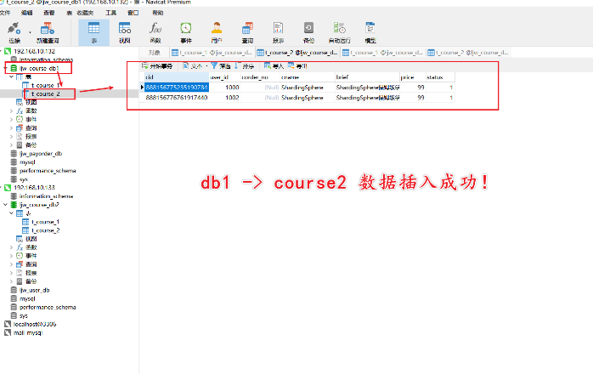The width and height of the screenshot is (593, 374).
Task: Collapse the 192.168.10.133 connection tree
Action: pos(2,187)
